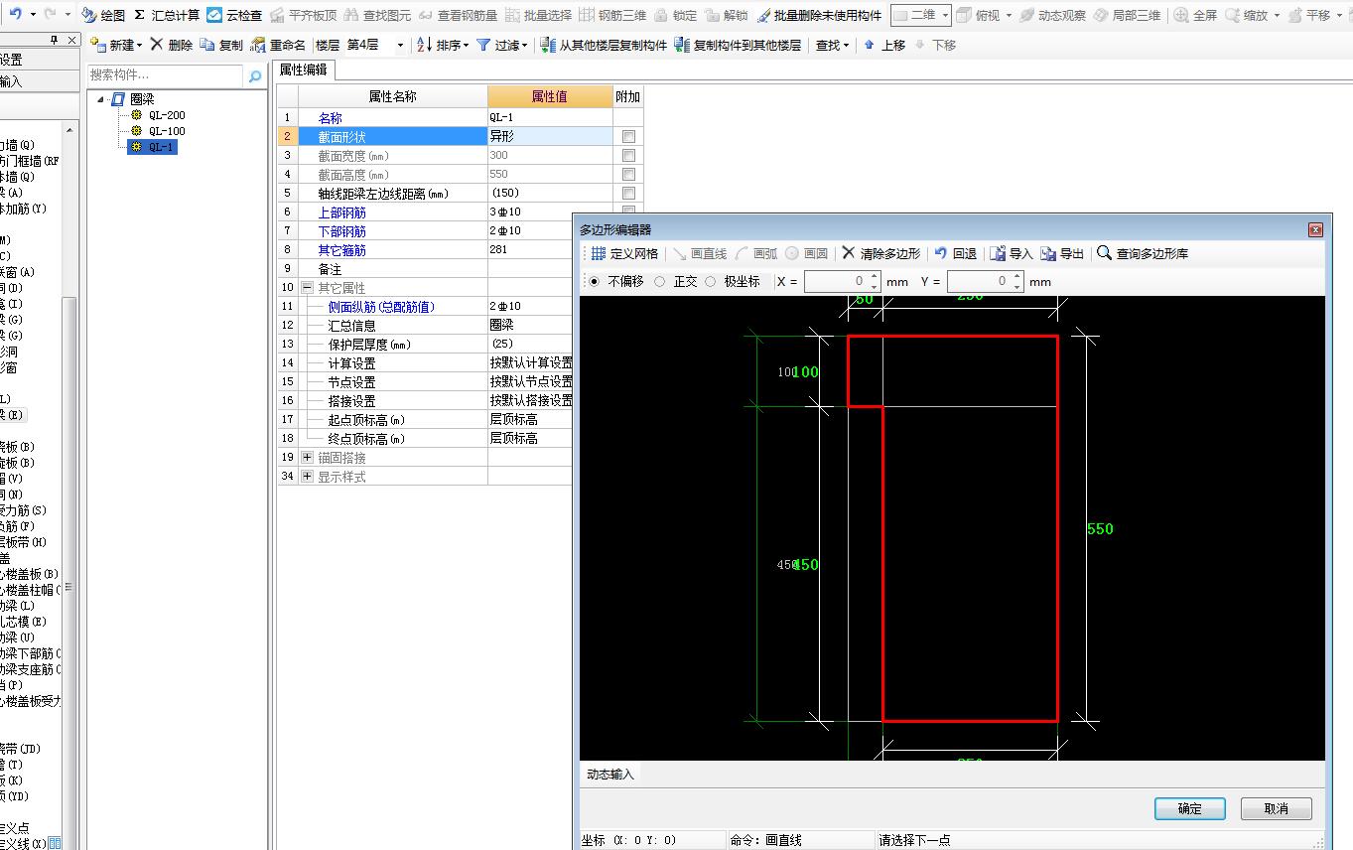1353x850 pixels.
Task: Open the 绘图 drawing mode
Action: click(x=103, y=15)
